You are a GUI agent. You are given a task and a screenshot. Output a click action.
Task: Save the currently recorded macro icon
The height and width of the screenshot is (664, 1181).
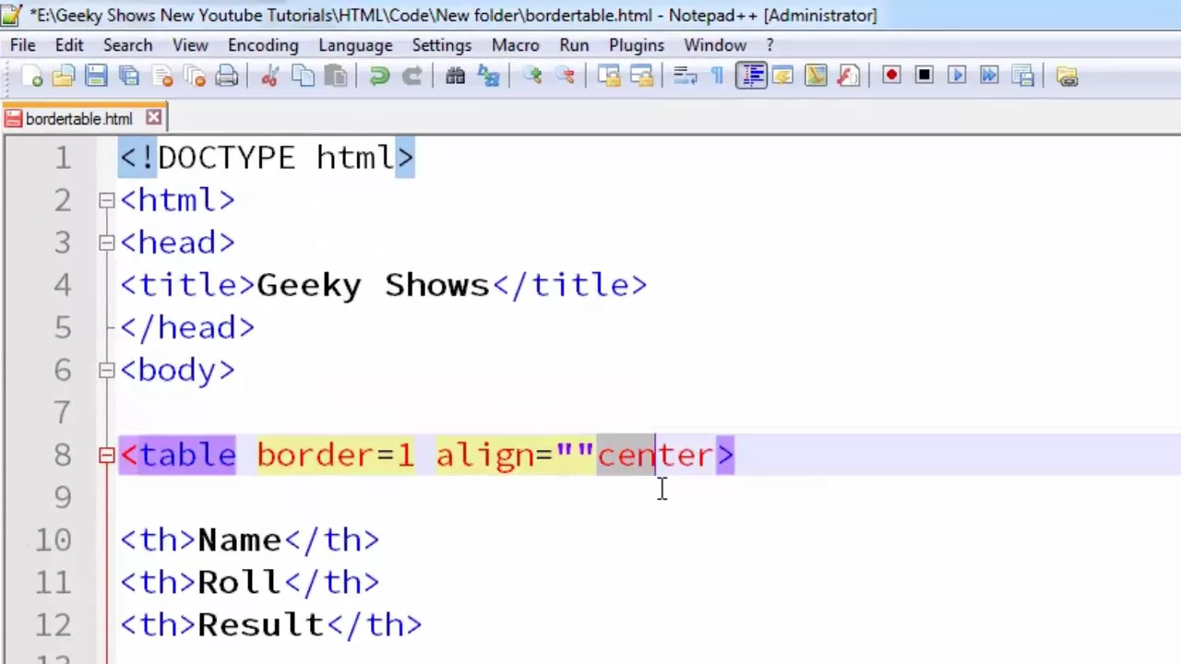(x=1022, y=77)
